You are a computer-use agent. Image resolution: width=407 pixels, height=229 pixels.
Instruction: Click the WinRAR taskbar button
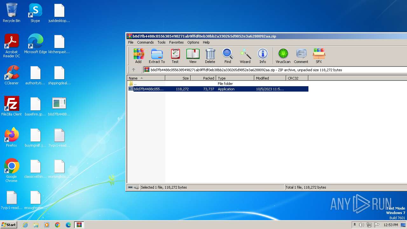tap(79, 225)
